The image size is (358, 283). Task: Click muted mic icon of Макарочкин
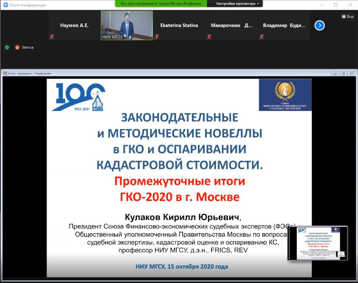209,37
